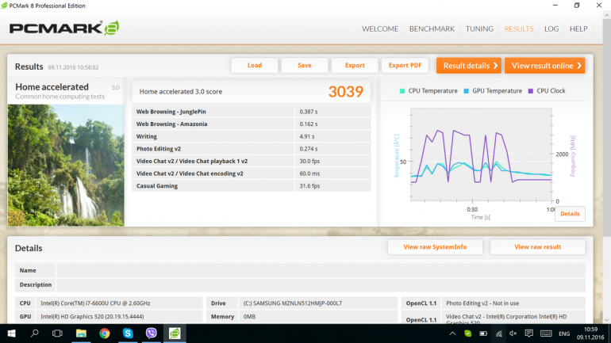Select Video Chat encoding v2 row
The width and height of the screenshot is (611, 343).
tap(252, 173)
